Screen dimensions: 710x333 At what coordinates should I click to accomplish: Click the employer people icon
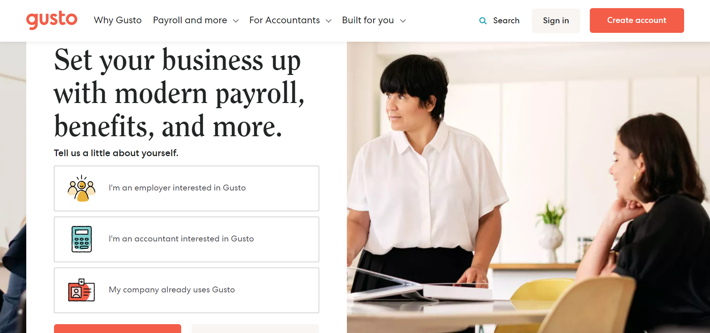coord(82,188)
